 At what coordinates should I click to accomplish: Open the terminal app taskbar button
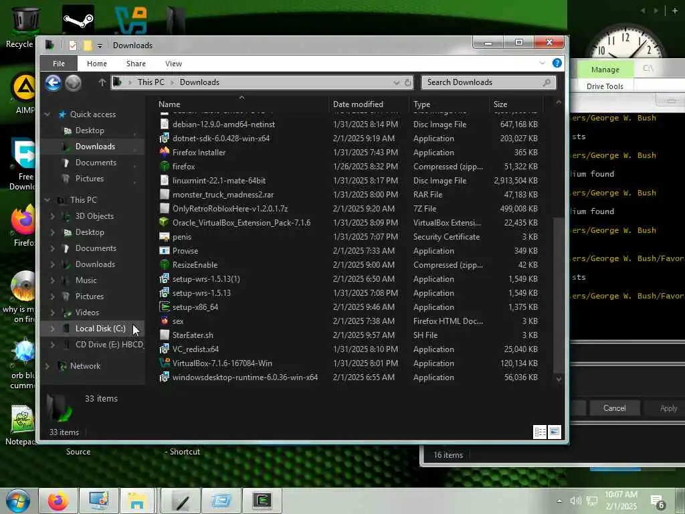pos(262,501)
